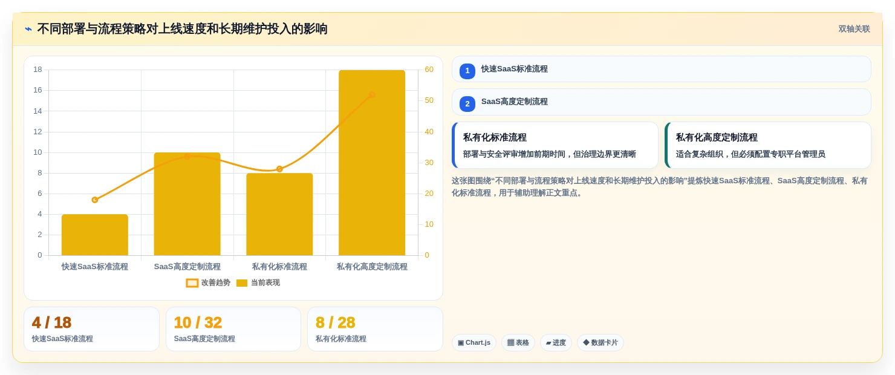This screenshot has height=375, width=895.
Task: Click the blue chart icon beside the title
Action: 28,29
